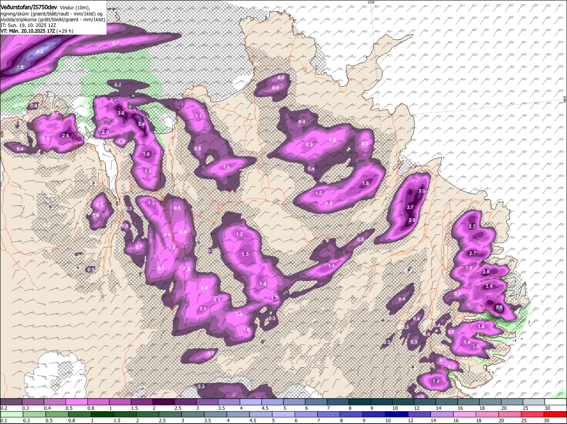Click lower legend swatch between 0.1 and 0.3
Image resolution: width=567 pixels, height=424 pixels.
(12, 414)
